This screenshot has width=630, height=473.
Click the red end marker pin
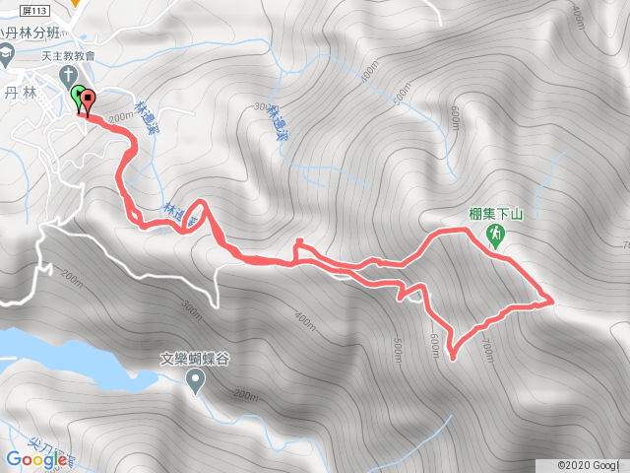pos(88,102)
